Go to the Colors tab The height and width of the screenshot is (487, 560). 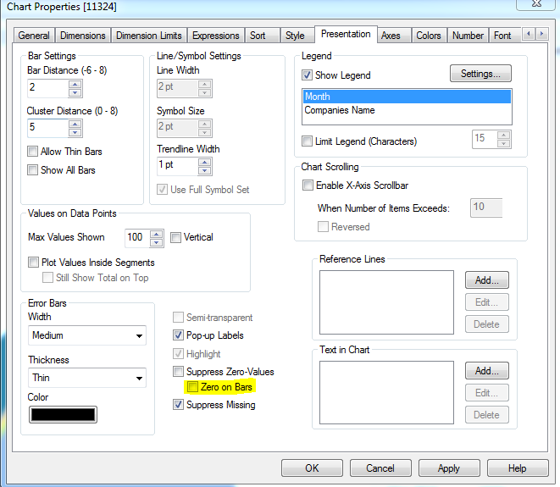coord(429,36)
